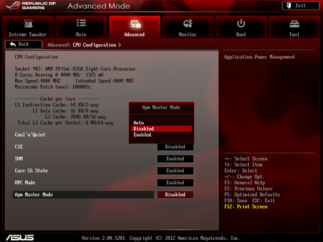The image size is (323, 242).
Task: Open the Apm Master Mode Disabled dropdown
Action: (x=175, y=195)
